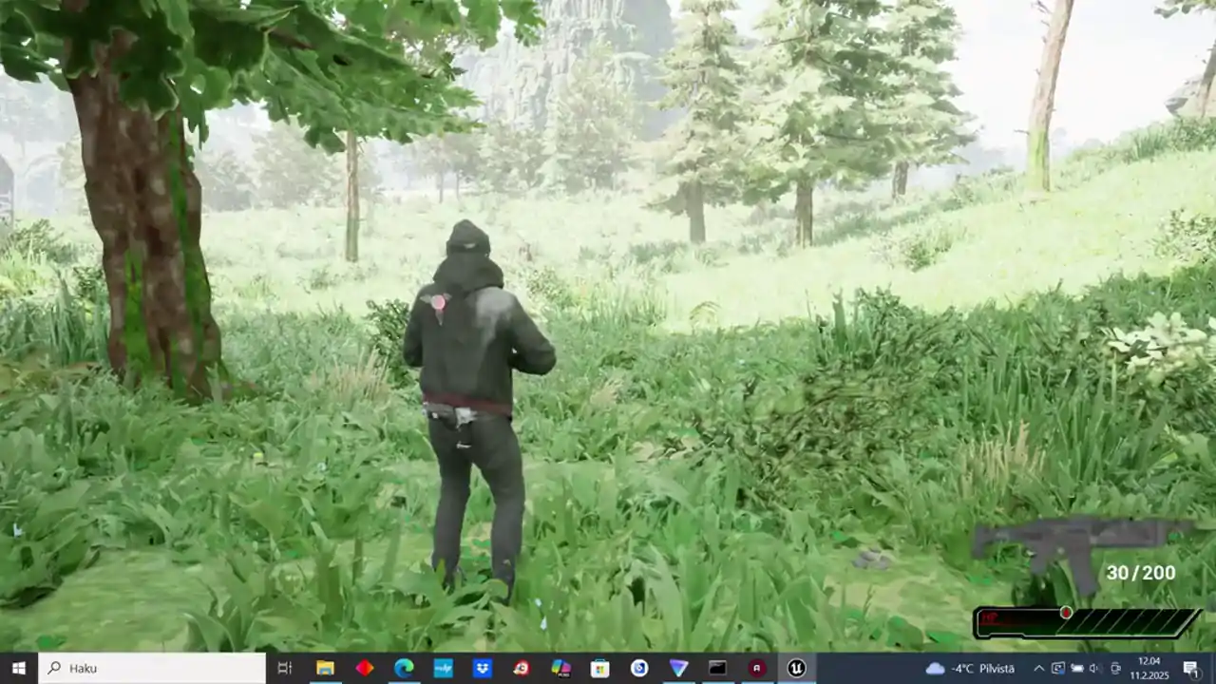Open the Dropbox taskbar icon

point(483,668)
